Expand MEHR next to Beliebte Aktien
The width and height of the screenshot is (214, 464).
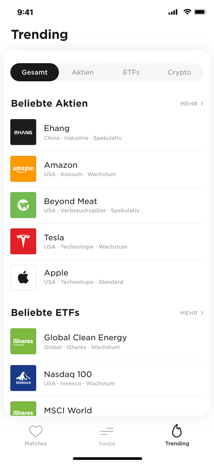[x=192, y=104]
